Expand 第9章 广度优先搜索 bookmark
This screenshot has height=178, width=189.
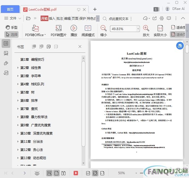pos(18,125)
